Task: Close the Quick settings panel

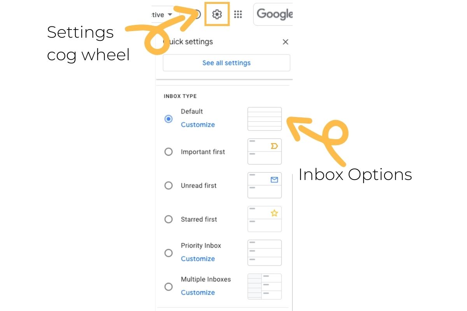Action: point(285,42)
